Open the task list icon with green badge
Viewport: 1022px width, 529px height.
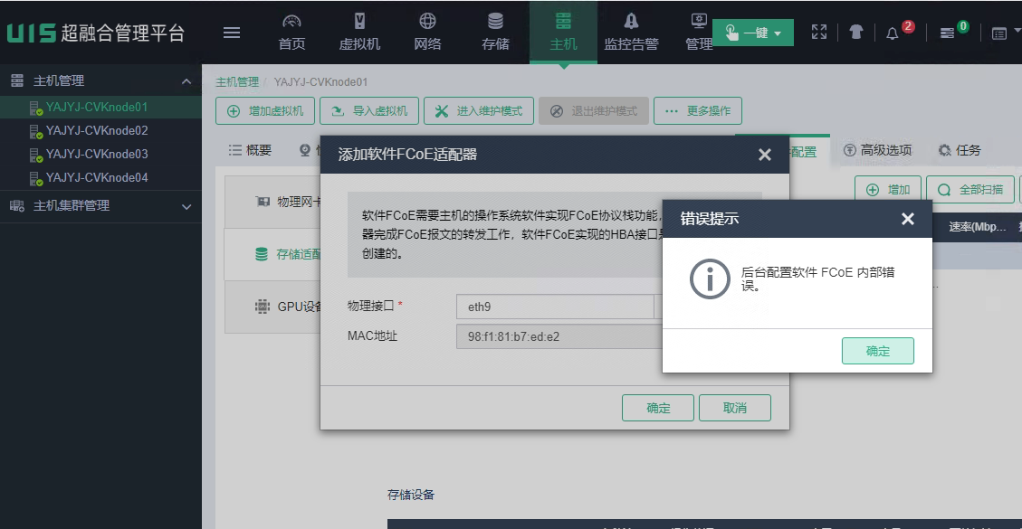pos(947,33)
